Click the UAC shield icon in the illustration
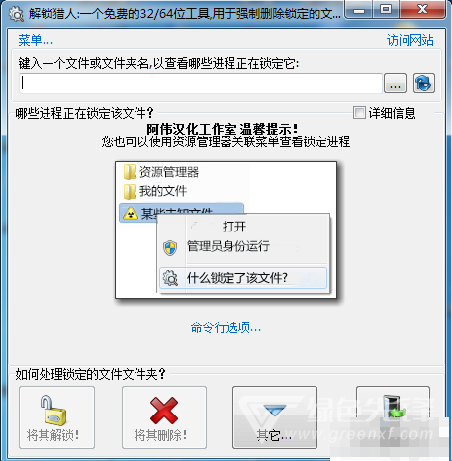The image size is (452, 461). pyautogui.click(x=170, y=247)
